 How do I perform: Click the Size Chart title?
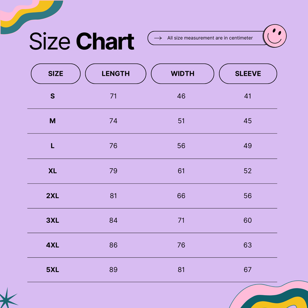[82, 42]
